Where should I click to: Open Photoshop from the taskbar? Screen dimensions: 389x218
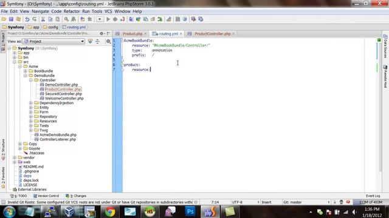coord(190,212)
